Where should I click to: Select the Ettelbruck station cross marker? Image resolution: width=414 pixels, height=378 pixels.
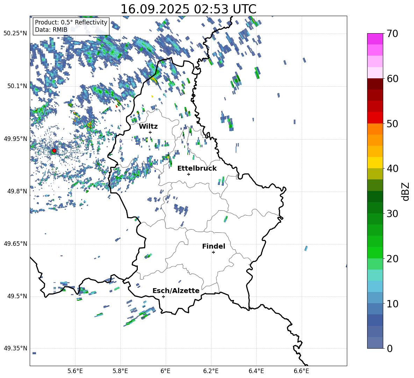[x=188, y=174]
